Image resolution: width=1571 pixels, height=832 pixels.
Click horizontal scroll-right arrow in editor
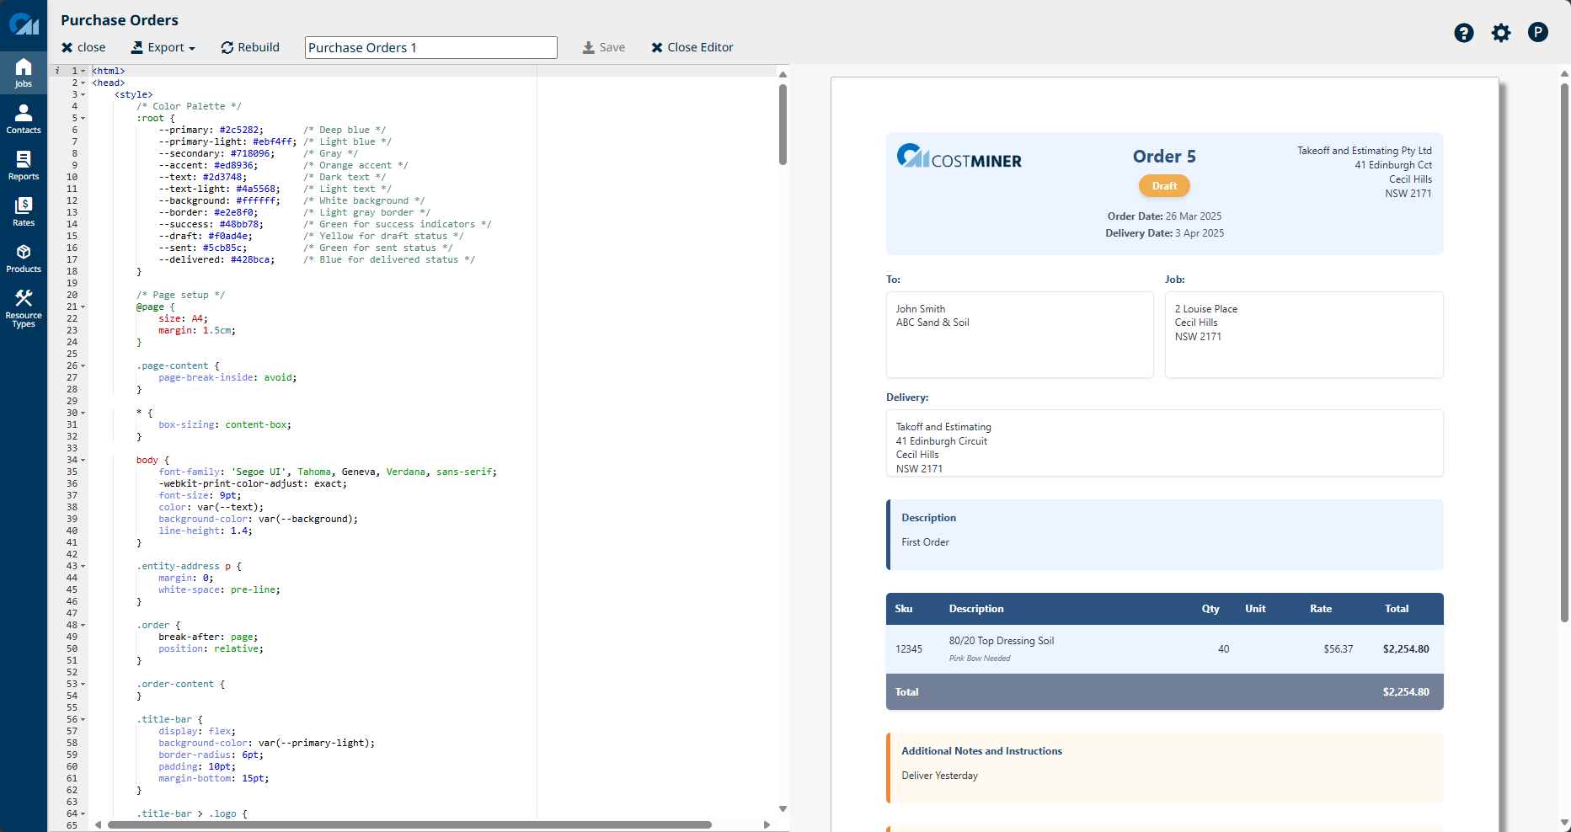(767, 824)
